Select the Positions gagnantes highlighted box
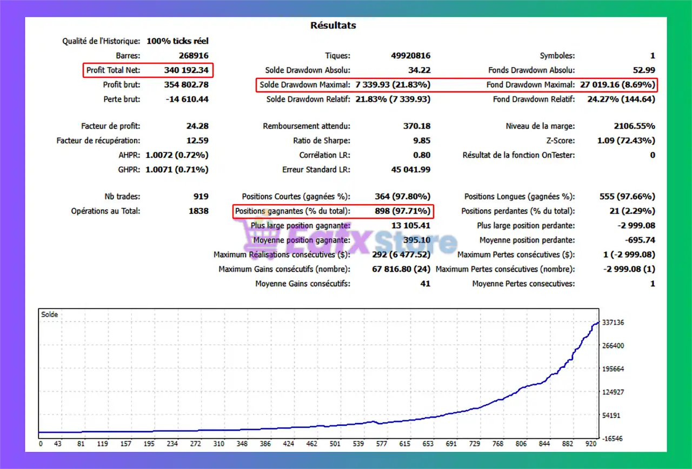This screenshot has width=692, height=469. [334, 211]
